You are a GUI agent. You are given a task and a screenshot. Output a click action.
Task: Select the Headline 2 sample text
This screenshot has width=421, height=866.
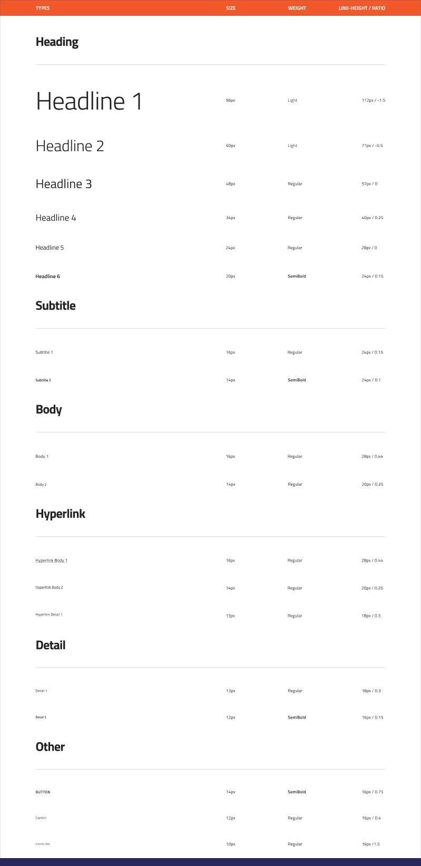pos(70,146)
